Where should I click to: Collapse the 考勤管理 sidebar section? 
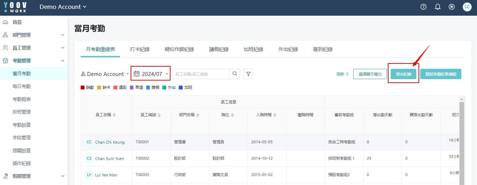coord(62,61)
